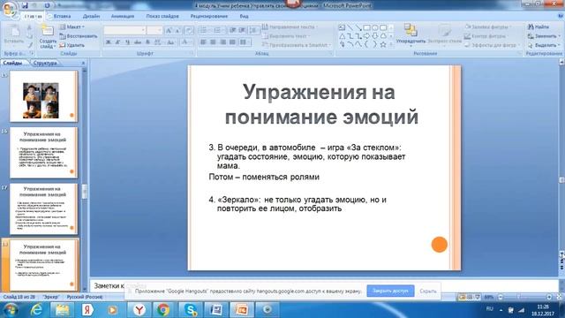
Task: Open Skype from the taskbar
Action: tap(191, 310)
